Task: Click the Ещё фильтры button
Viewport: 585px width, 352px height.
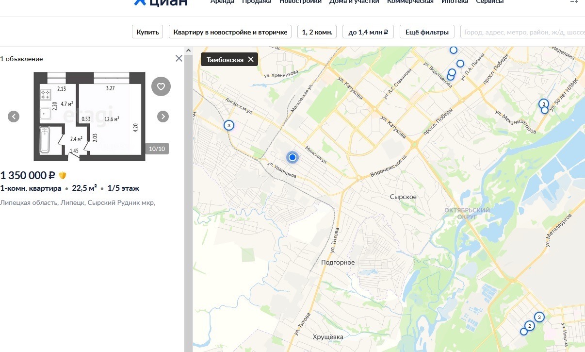Action: click(x=427, y=32)
